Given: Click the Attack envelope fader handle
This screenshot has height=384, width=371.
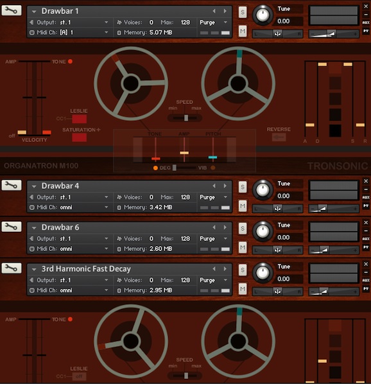Looking at the screenshot, I should click(x=310, y=125).
